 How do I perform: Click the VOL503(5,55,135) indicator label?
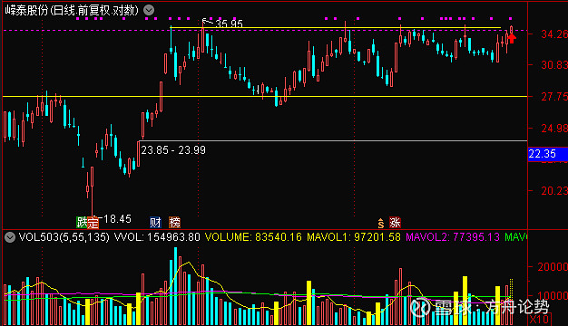click(x=64, y=237)
